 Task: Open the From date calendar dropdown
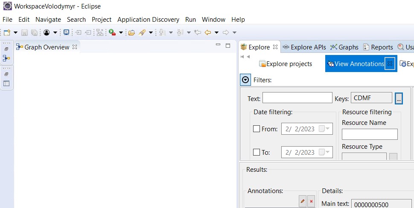[325, 129]
